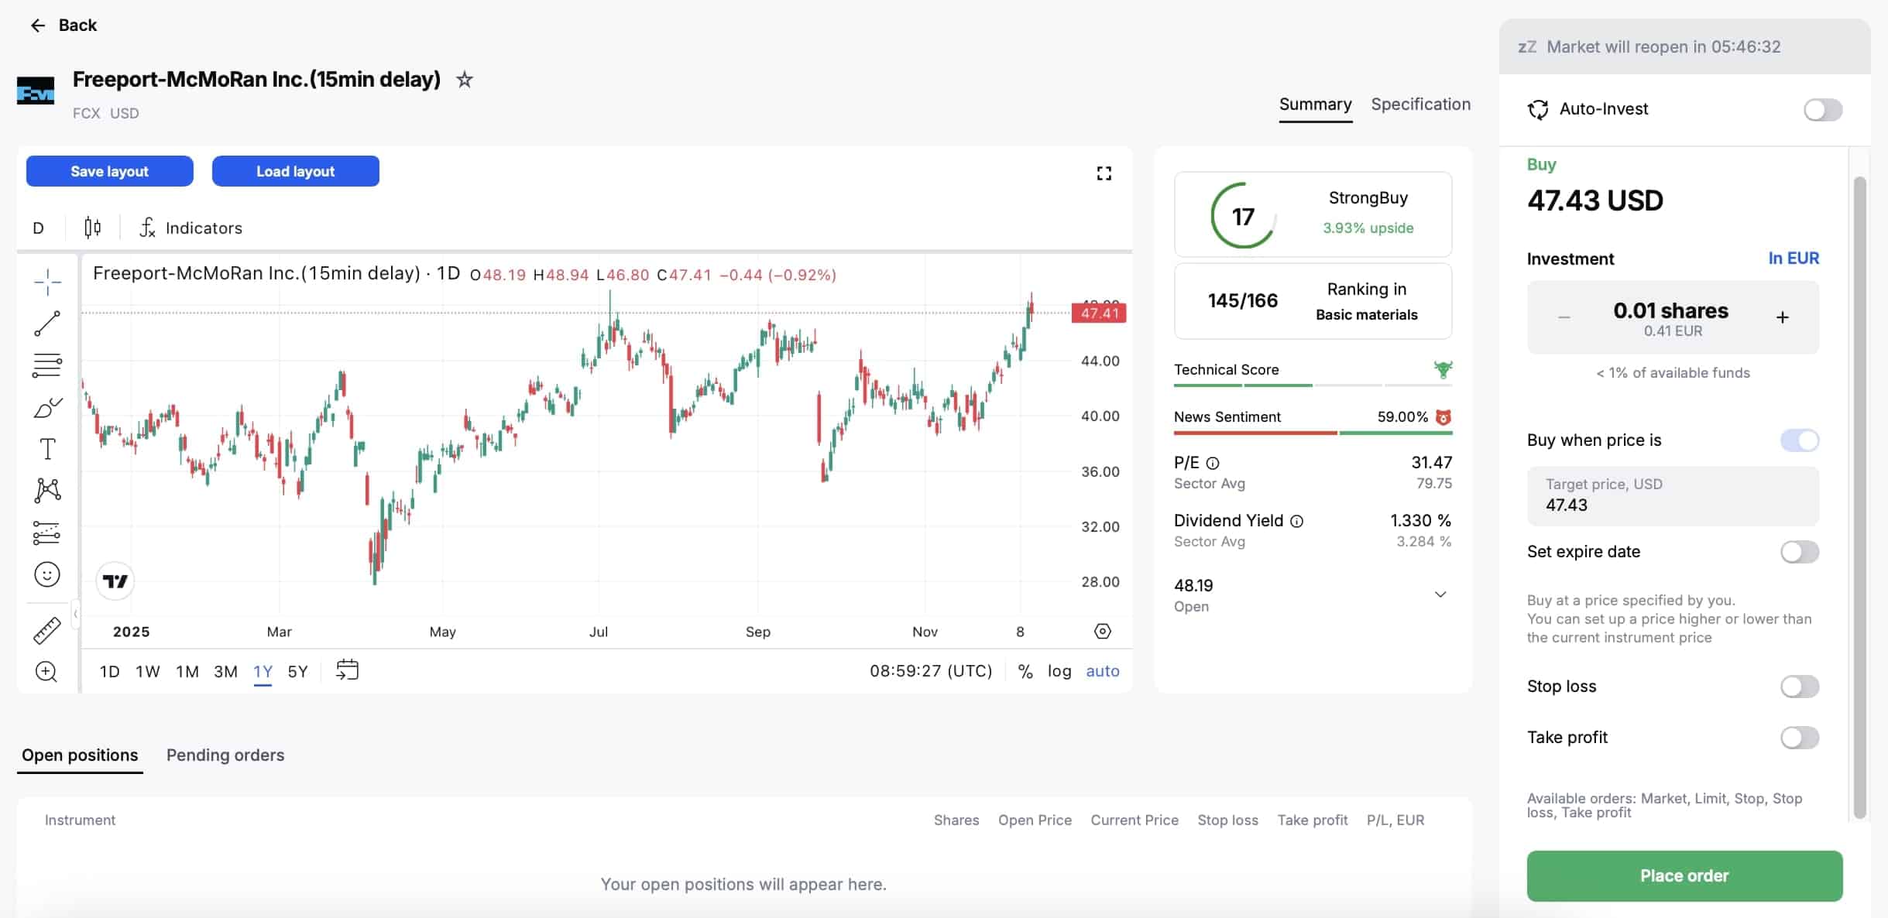Select the ruler measure tool

point(47,631)
